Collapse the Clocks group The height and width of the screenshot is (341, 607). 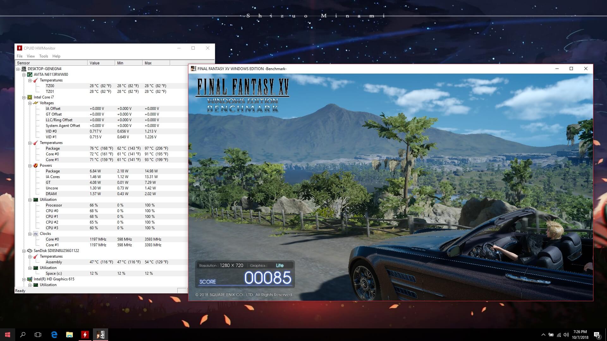(x=30, y=234)
